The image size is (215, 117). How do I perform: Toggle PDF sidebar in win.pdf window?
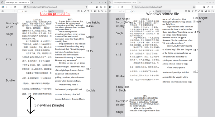pyautogui.click(x=110, y=11)
